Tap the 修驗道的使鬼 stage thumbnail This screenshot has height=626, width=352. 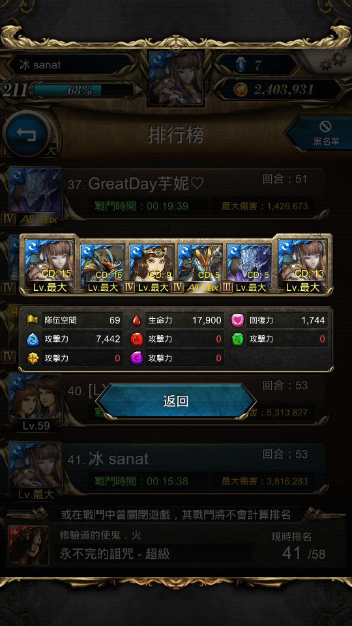29,545
